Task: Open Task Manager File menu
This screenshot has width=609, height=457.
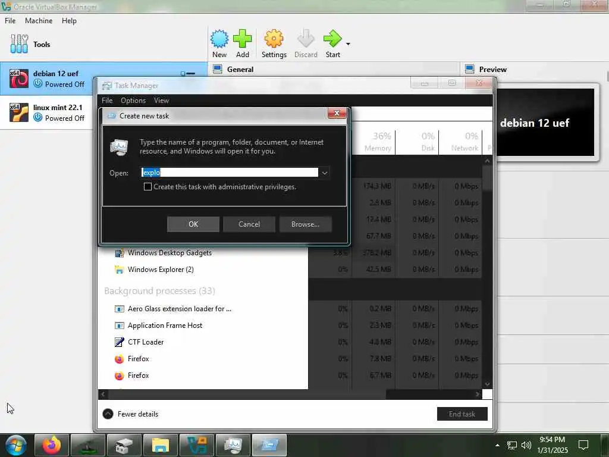Action: (107, 100)
